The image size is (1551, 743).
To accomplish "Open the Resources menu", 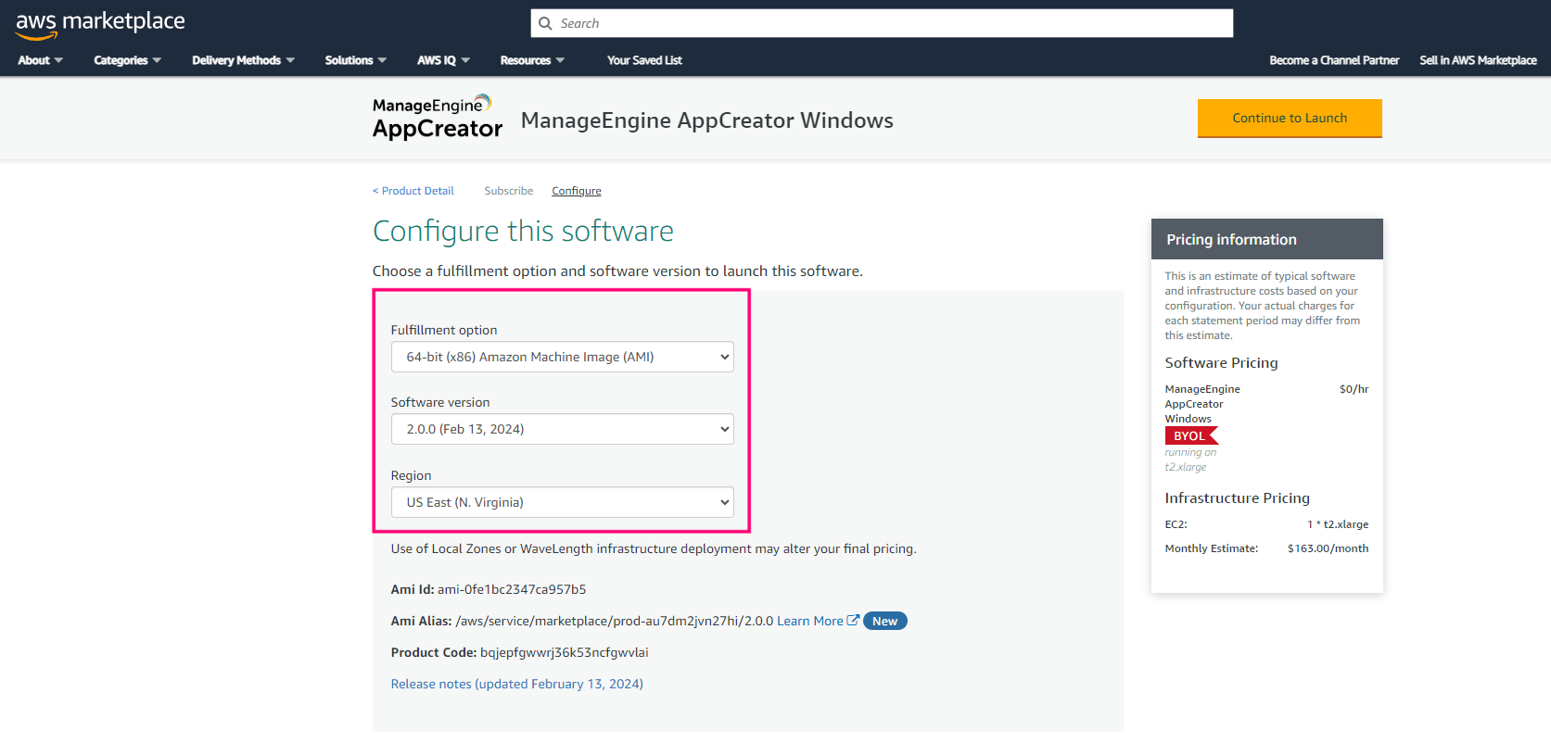I will coord(532,60).
